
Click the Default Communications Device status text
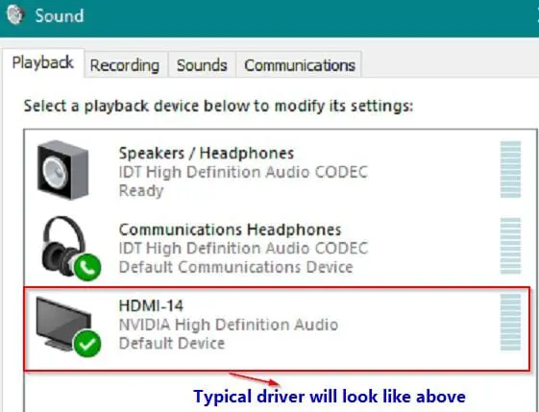[235, 267]
